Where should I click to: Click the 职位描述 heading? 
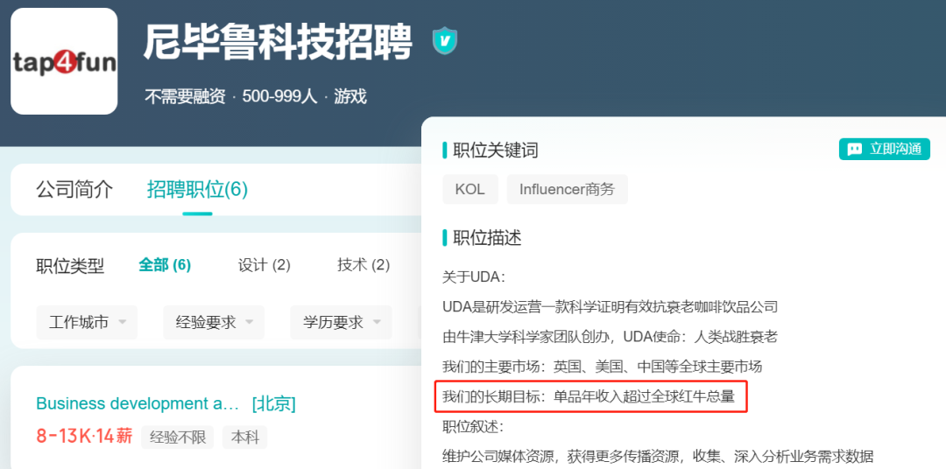tap(487, 237)
